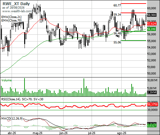Image resolution: width=160 pixels, height=135 pixels.
Task: Select the EMA(Close,21) indicator label
Action: click(x=12, y=17)
